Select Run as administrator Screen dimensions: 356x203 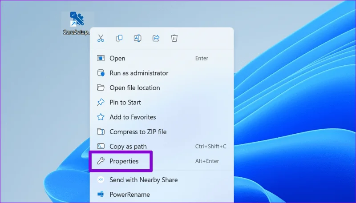162,73
